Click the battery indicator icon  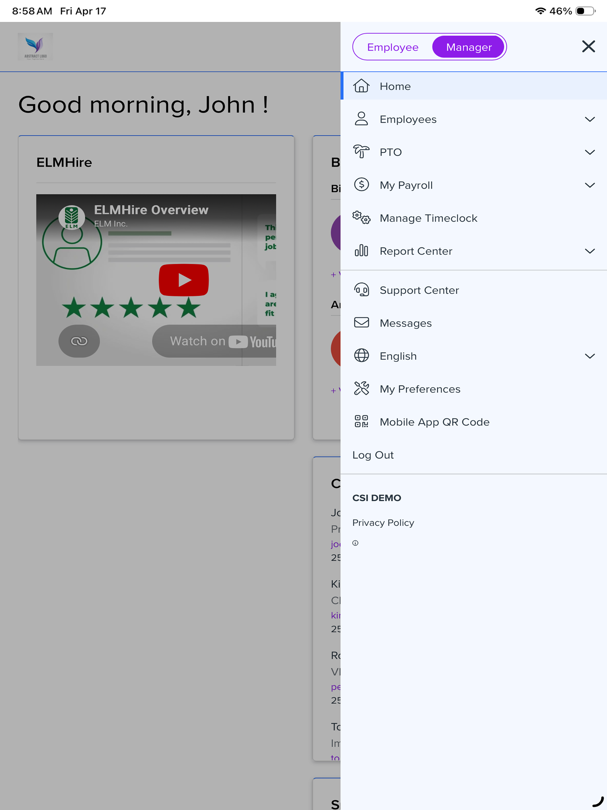[586, 11]
